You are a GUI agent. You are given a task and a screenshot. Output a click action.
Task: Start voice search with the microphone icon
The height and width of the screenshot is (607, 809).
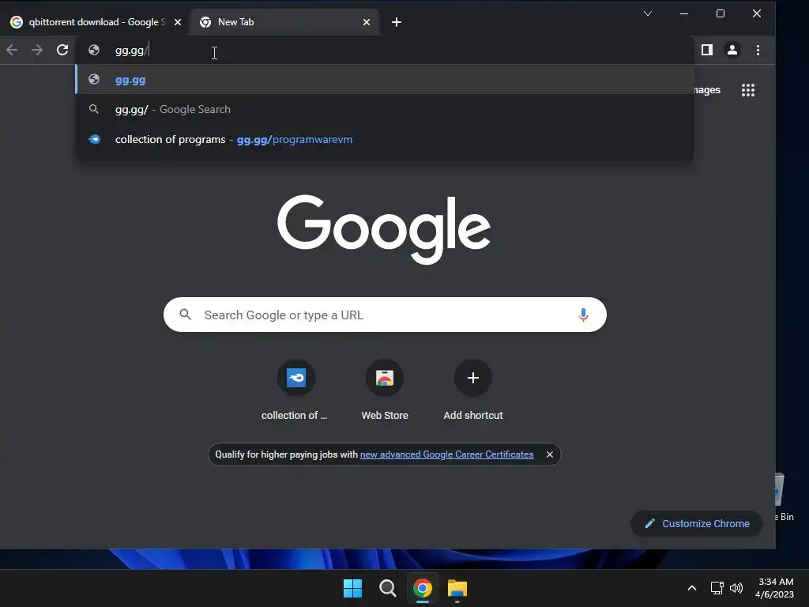(583, 315)
